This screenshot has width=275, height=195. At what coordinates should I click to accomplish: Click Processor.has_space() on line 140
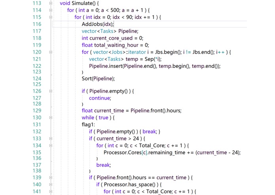[x=130, y=184]
